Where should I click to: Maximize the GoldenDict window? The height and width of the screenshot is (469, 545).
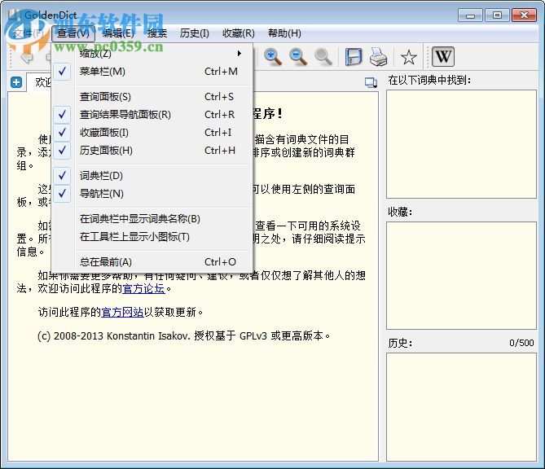(497, 15)
